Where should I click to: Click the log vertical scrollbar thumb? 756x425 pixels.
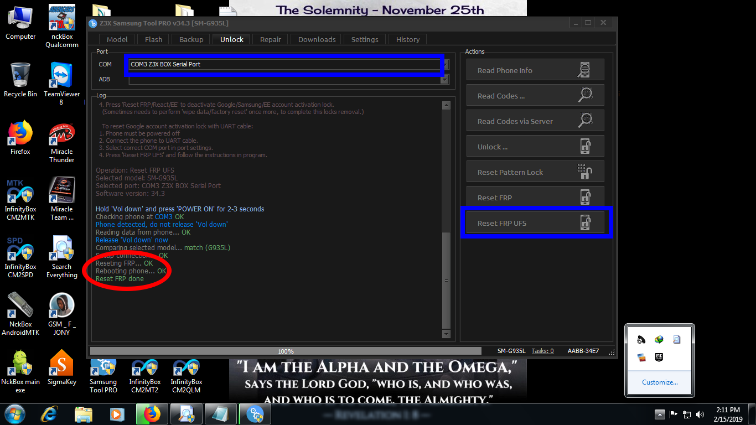[447, 280]
